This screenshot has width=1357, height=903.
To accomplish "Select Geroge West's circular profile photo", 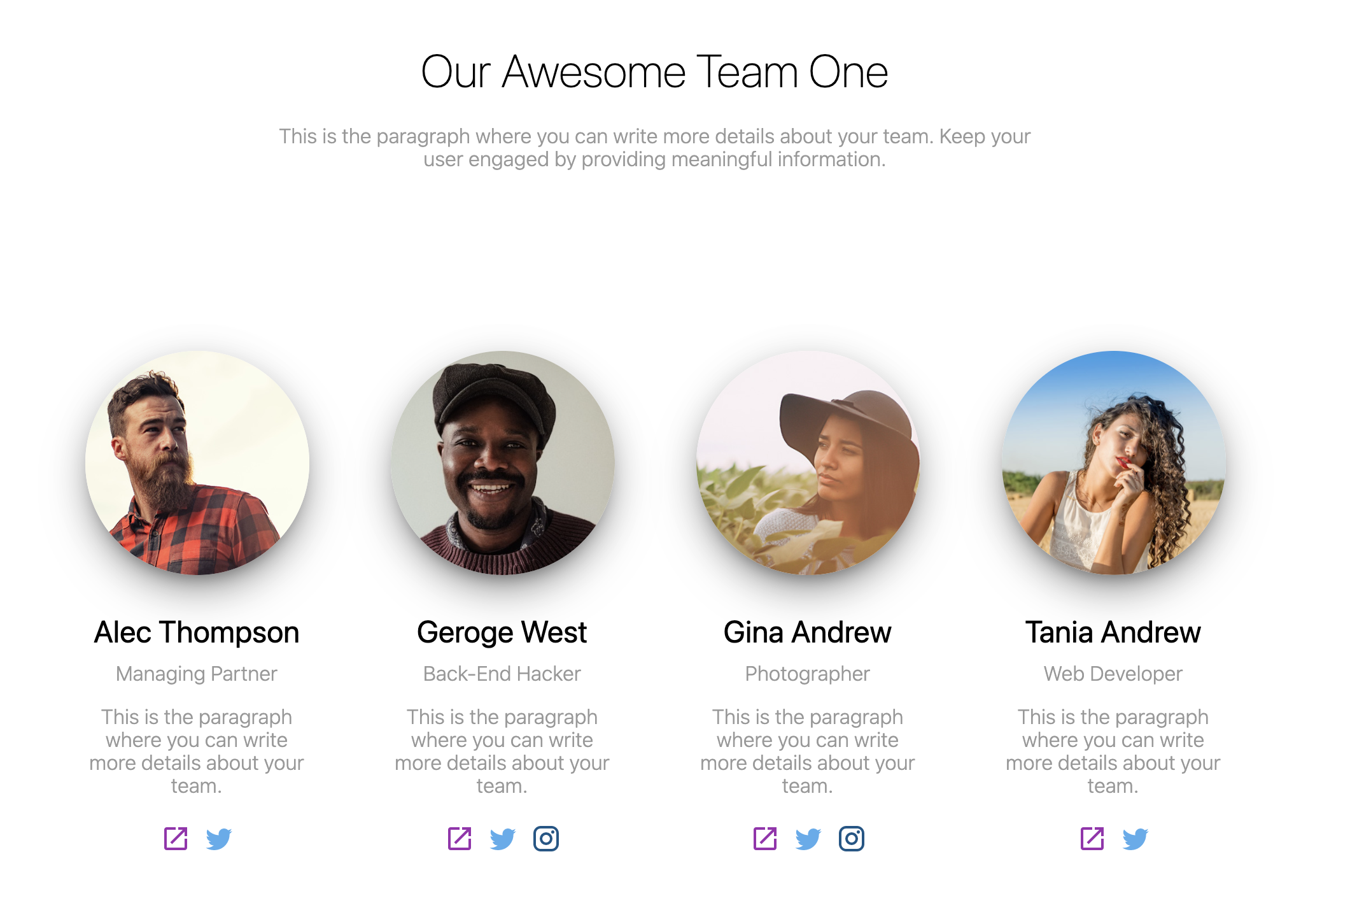I will point(503,463).
